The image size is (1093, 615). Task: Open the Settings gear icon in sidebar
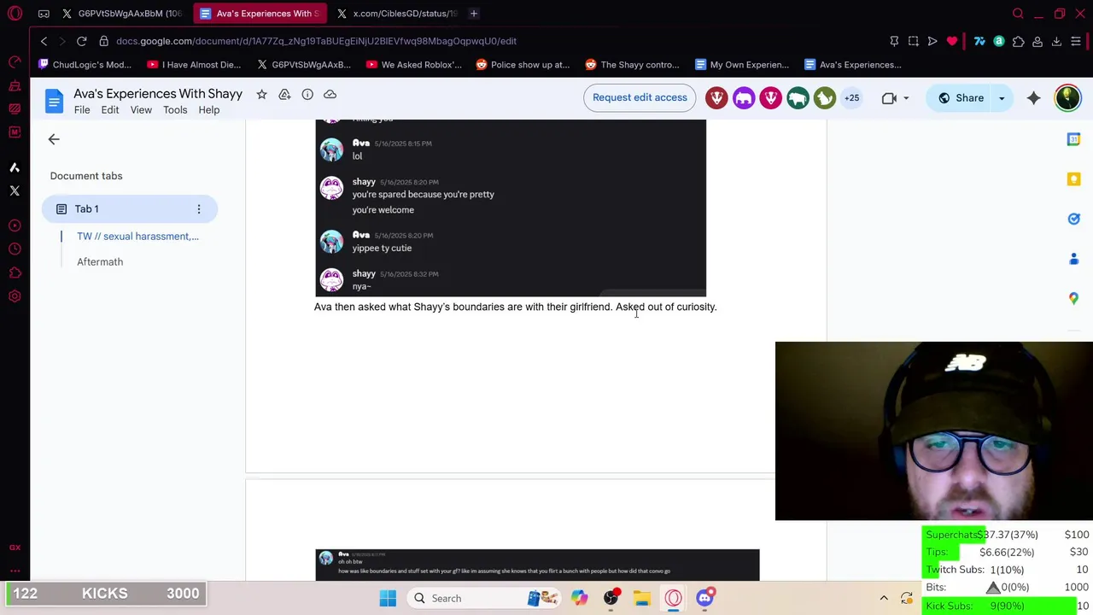pos(15,296)
